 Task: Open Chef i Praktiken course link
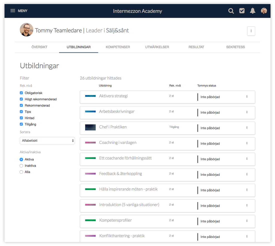tap(113, 127)
